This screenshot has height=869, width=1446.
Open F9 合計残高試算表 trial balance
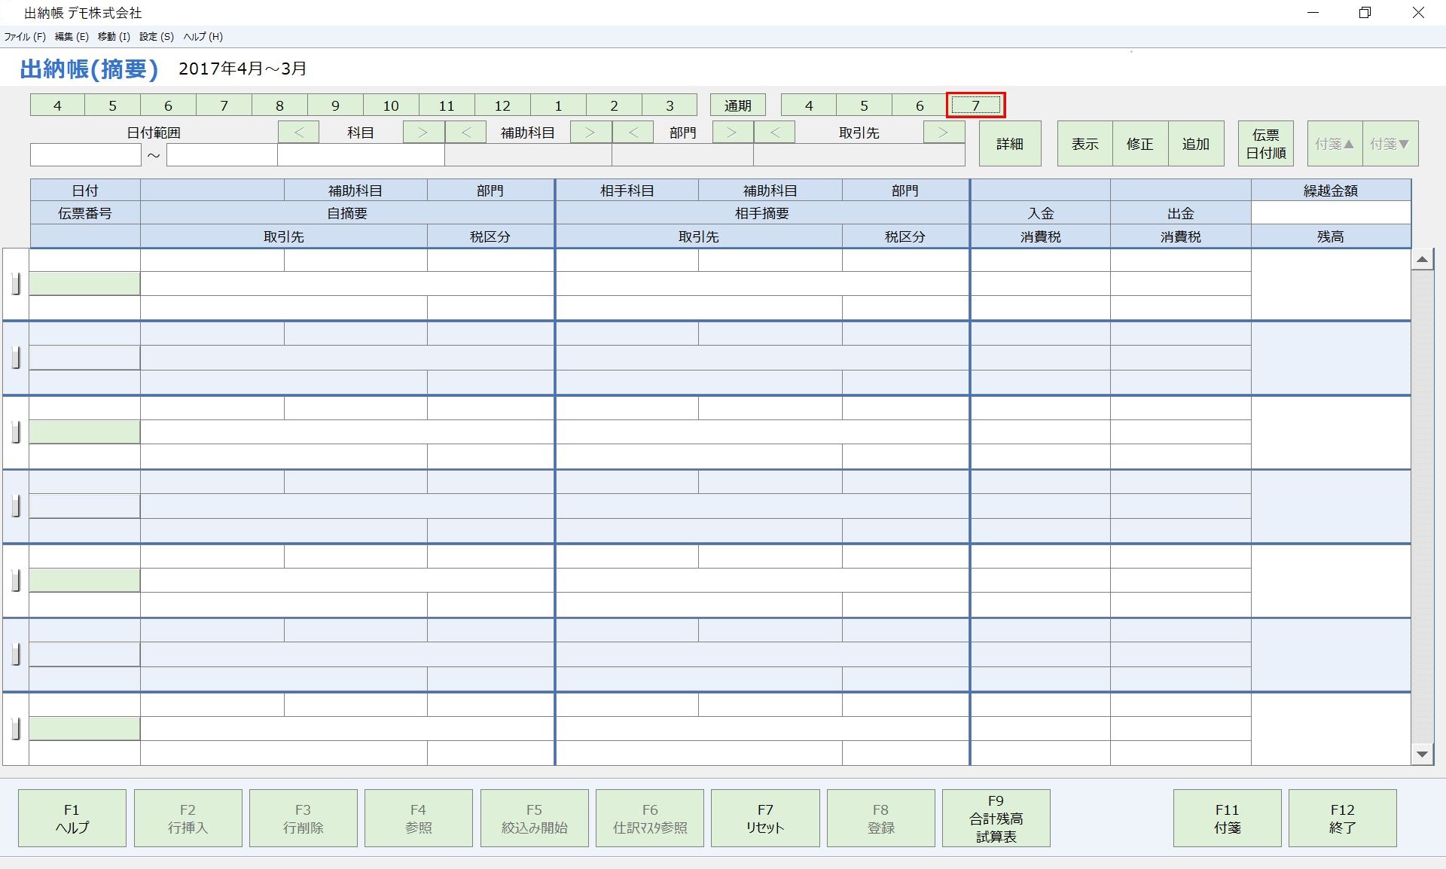pyautogui.click(x=996, y=818)
